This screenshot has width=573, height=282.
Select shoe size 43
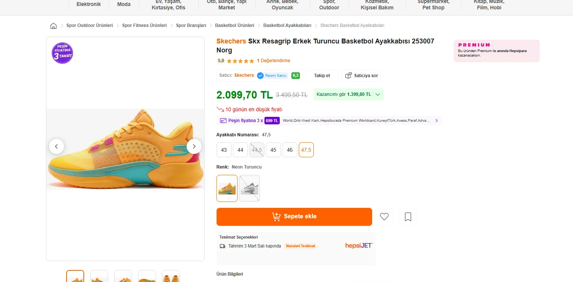(224, 150)
